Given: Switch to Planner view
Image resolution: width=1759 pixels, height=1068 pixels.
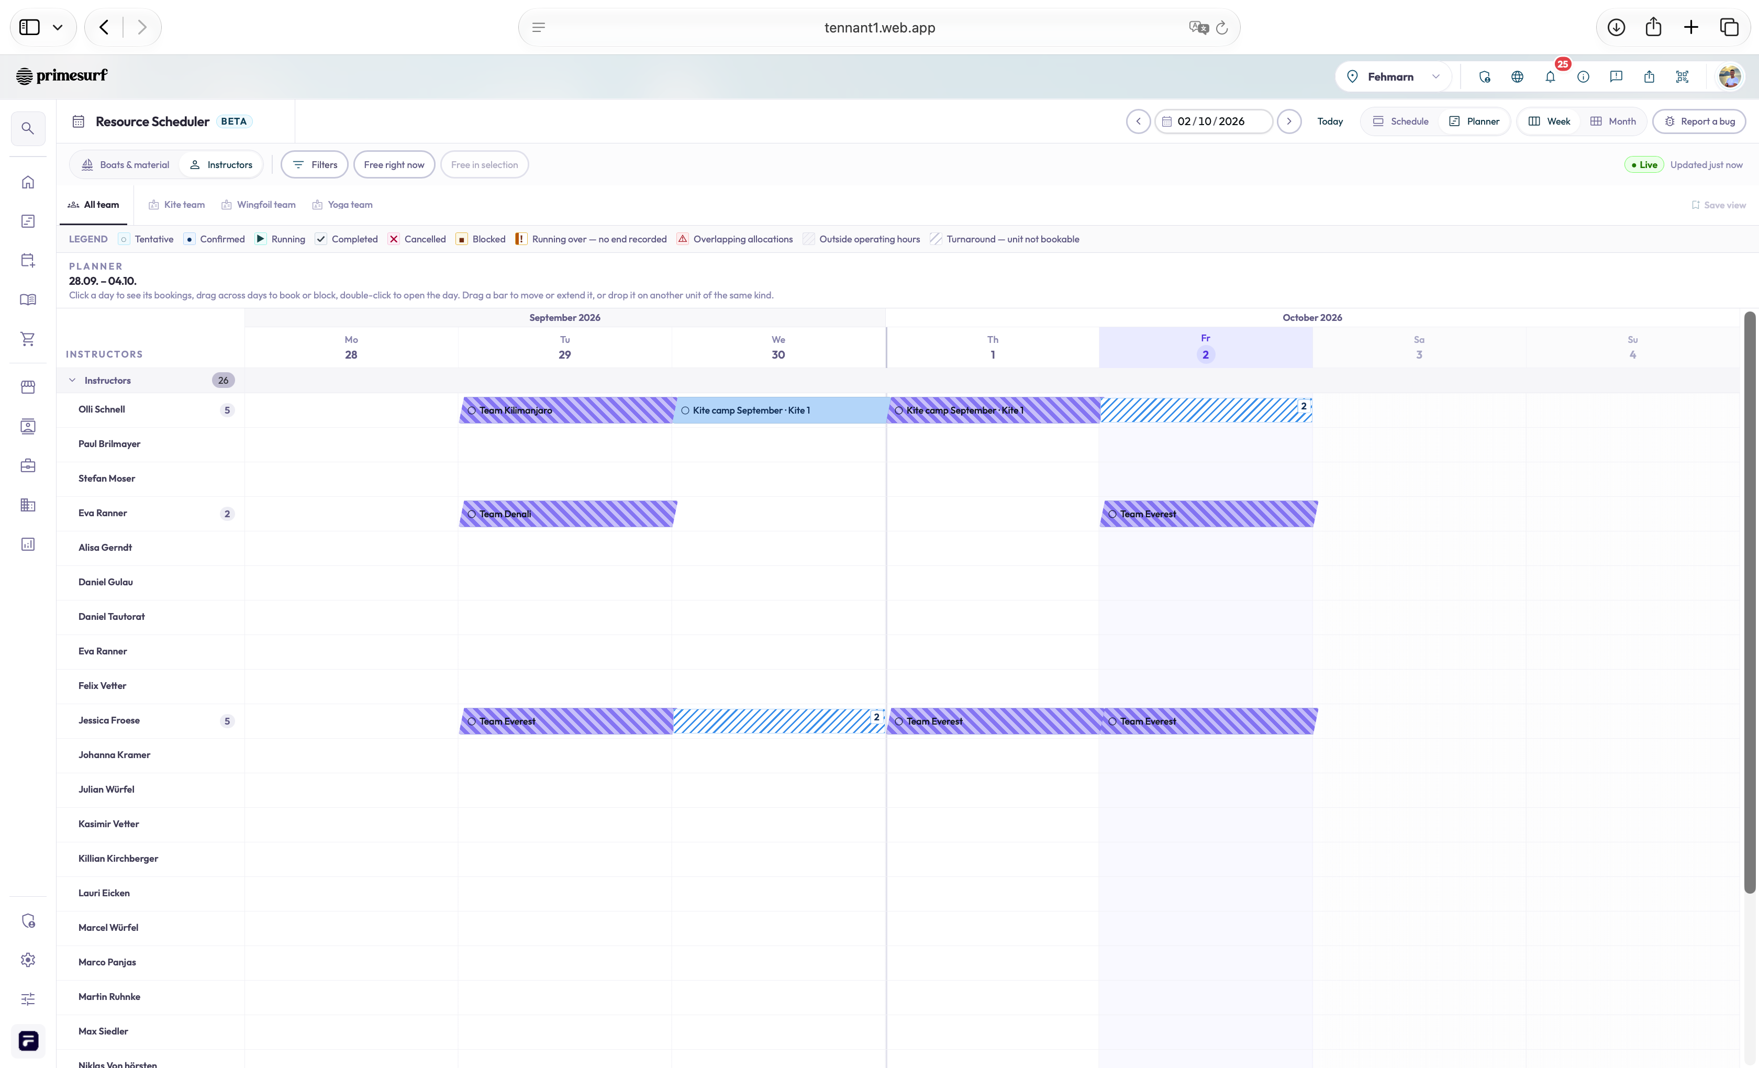Looking at the screenshot, I should (x=1474, y=121).
